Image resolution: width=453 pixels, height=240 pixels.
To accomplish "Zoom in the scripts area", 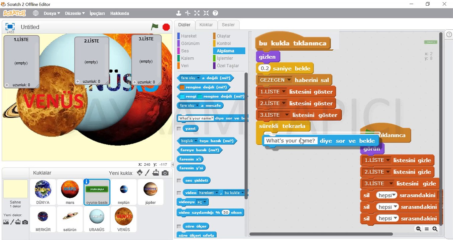I will 435,229.
